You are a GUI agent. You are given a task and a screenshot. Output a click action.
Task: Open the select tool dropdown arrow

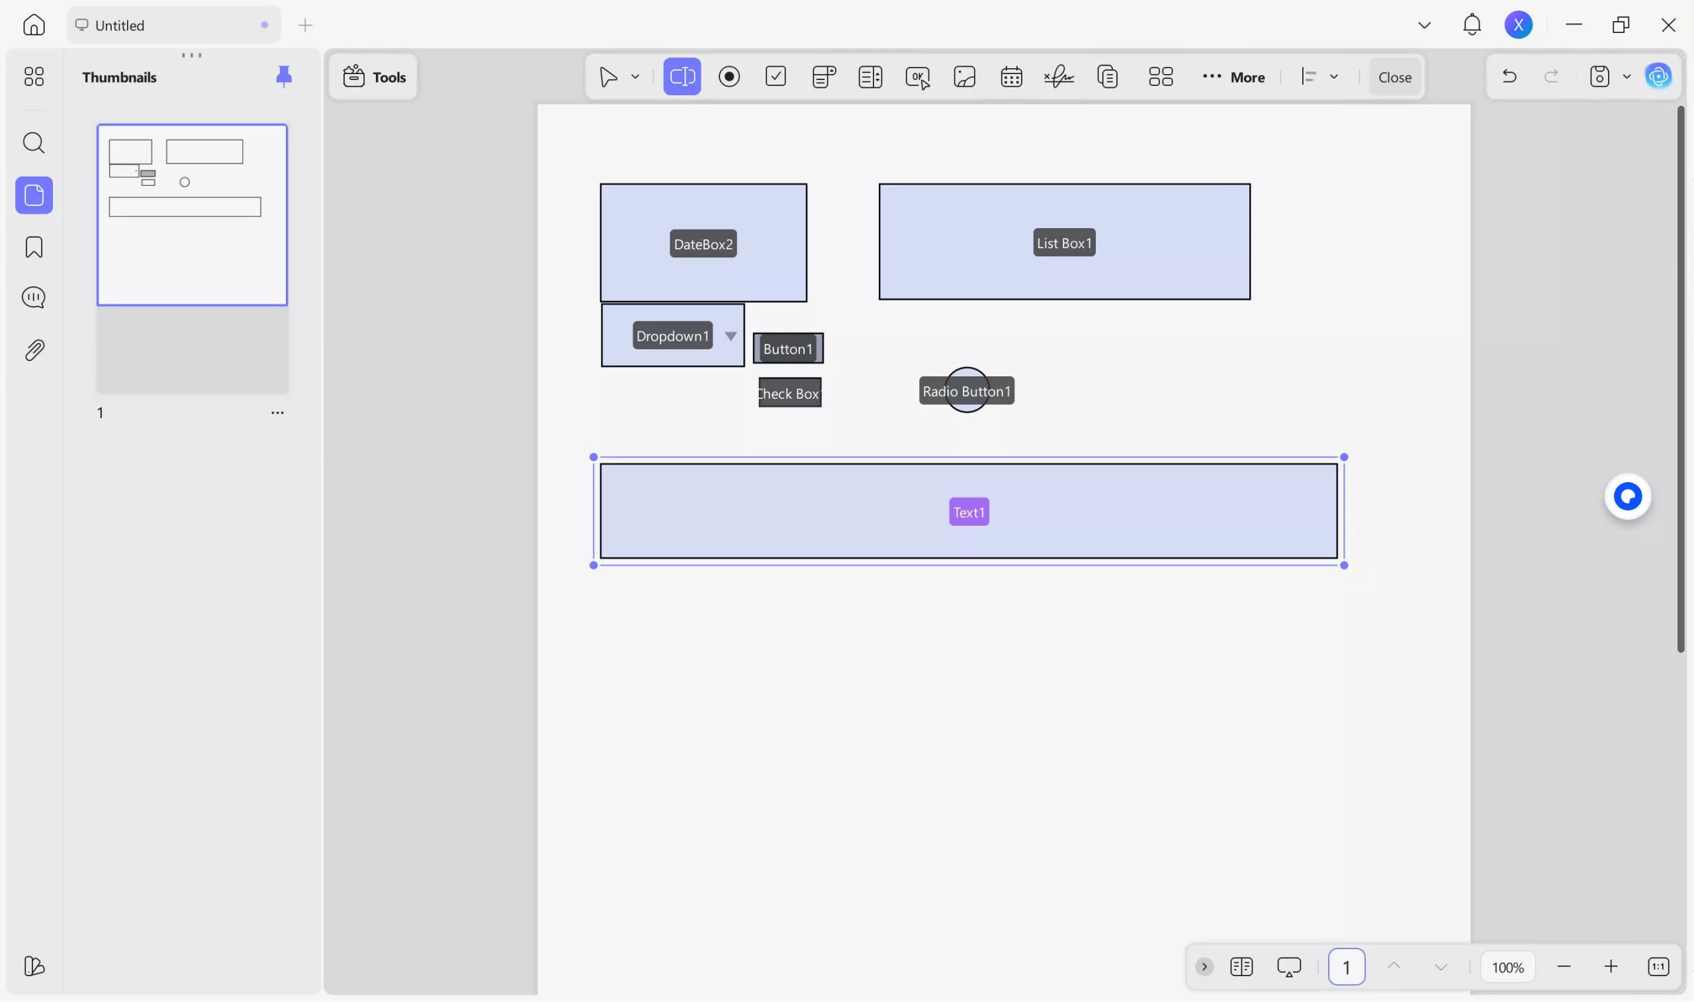coord(633,76)
